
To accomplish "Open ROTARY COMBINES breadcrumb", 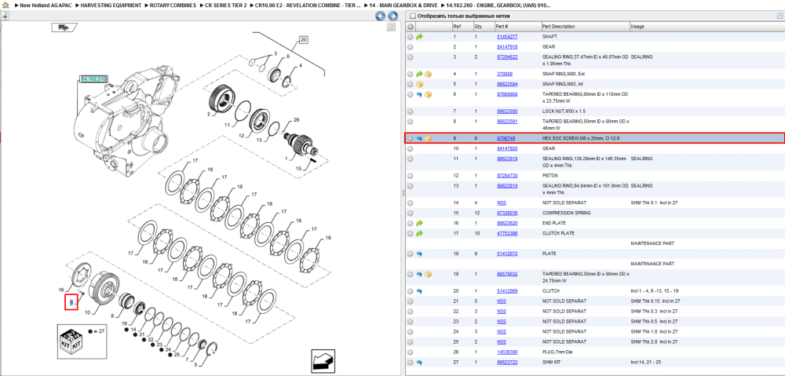I will tap(173, 5).
